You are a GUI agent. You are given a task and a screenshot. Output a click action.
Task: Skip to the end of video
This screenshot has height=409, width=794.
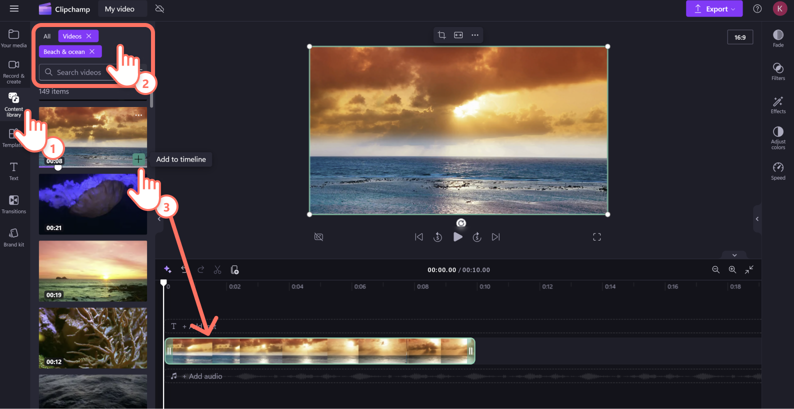click(495, 237)
